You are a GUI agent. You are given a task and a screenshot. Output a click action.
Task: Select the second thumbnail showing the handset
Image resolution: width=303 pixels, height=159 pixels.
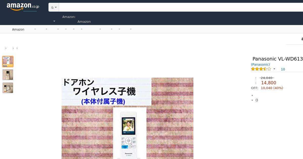click(8, 75)
